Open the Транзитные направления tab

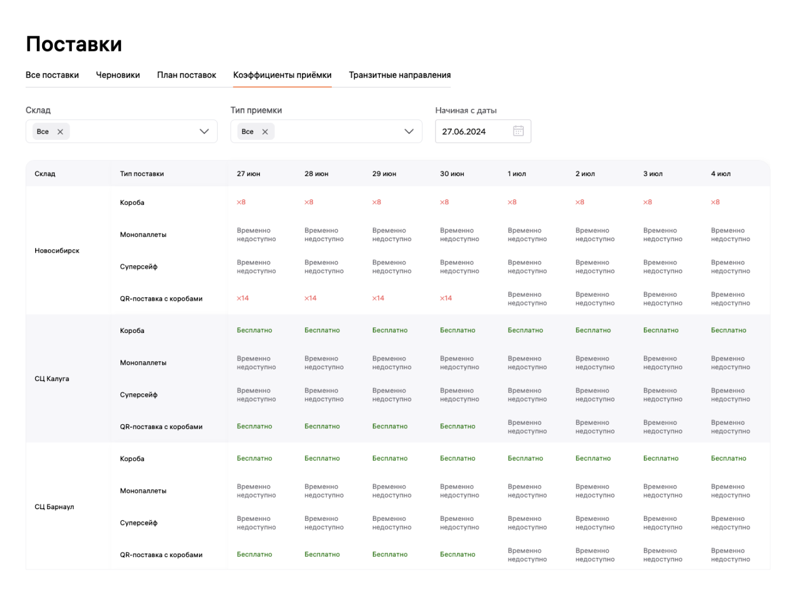(400, 75)
